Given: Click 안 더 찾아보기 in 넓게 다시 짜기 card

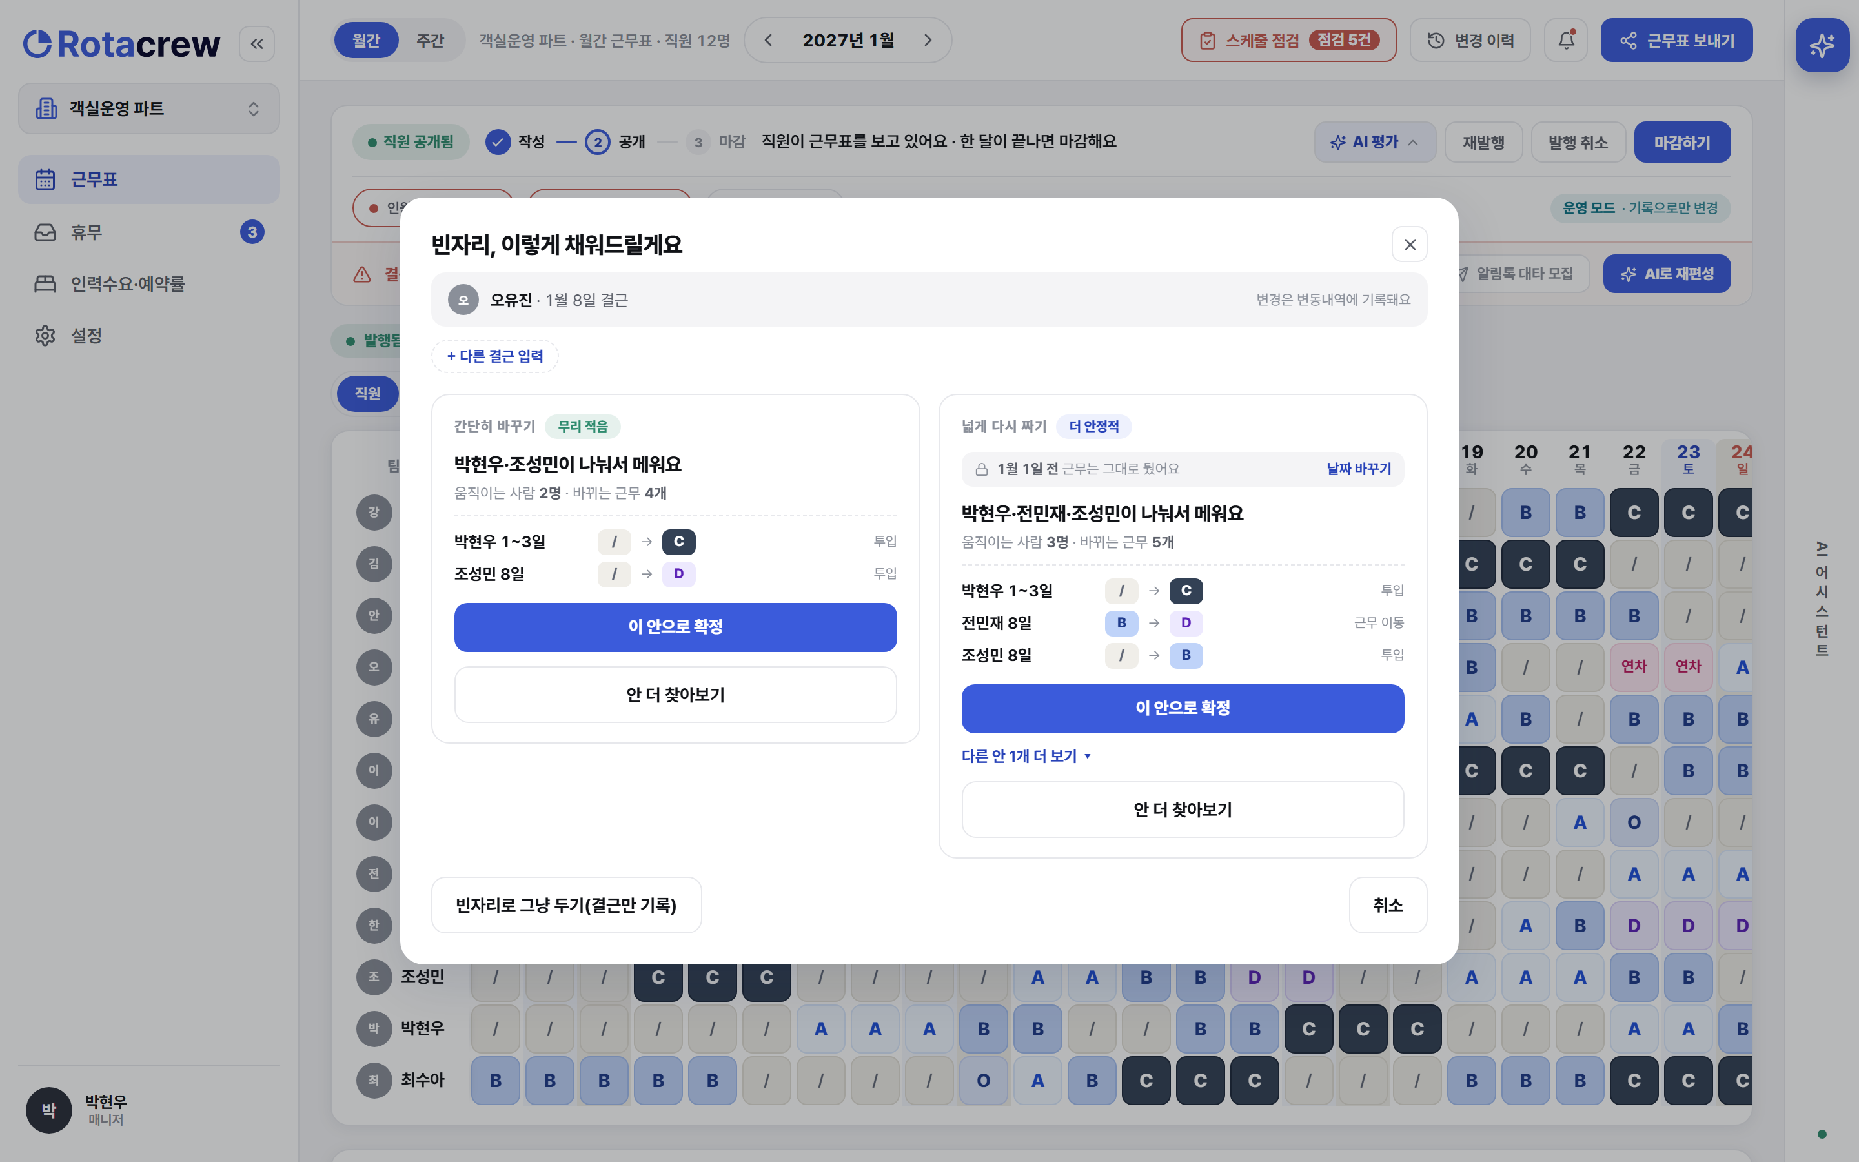Looking at the screenshot, I should (x=1183, y=810).
